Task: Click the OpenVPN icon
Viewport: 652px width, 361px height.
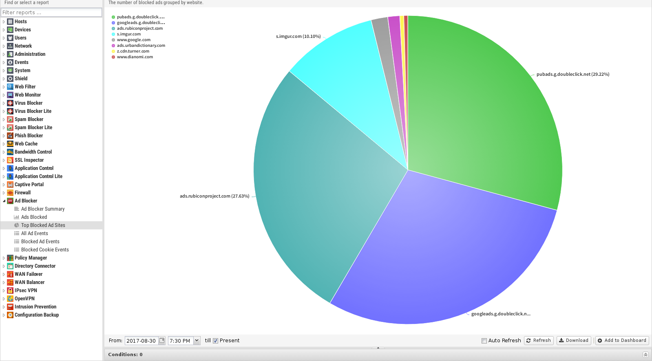Action: pos(10,299)
